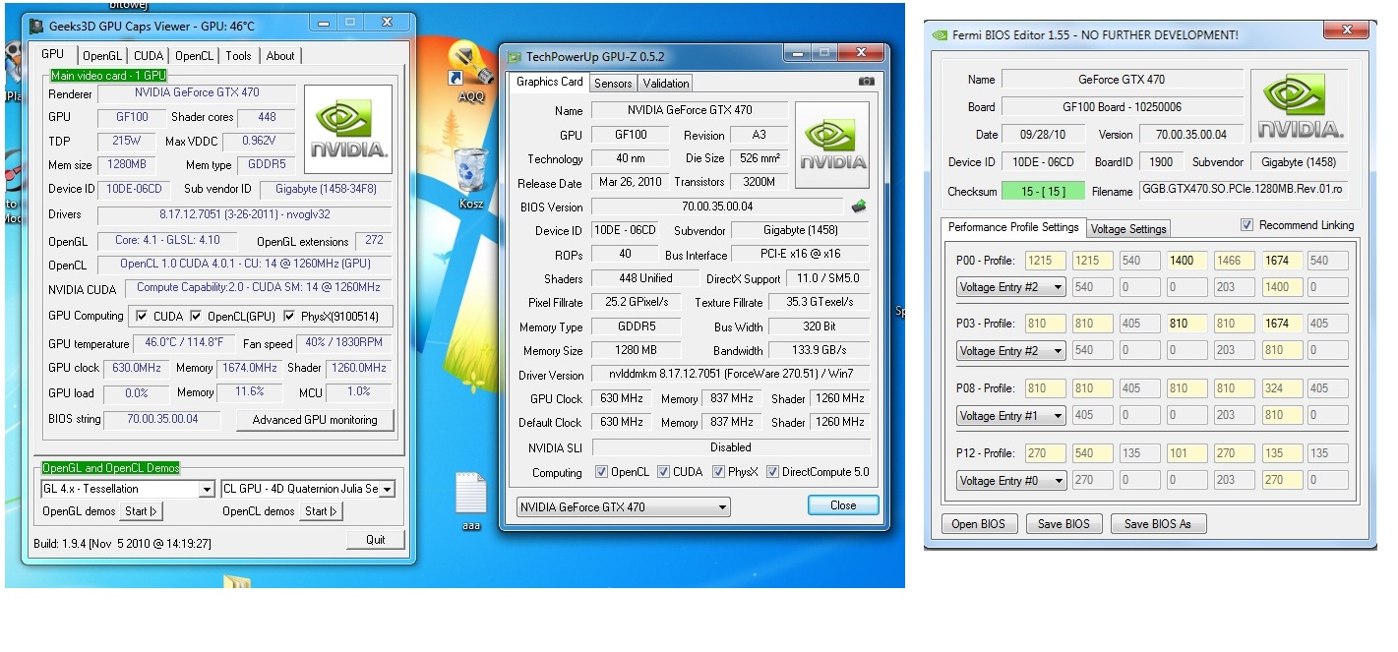The height and width of the screenshot is (652, 1398).
Task: Start the OpenCL demo
Action: point(322,511)
